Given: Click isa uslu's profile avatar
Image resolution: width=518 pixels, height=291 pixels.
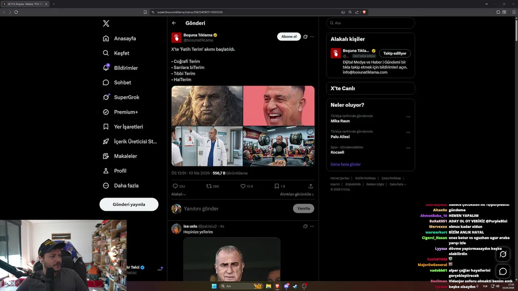Looking at the screenshot, I should [176, 229].
